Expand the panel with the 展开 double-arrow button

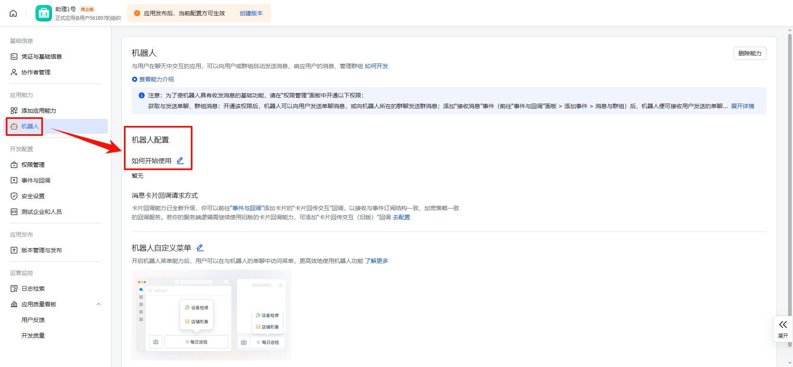783,329
